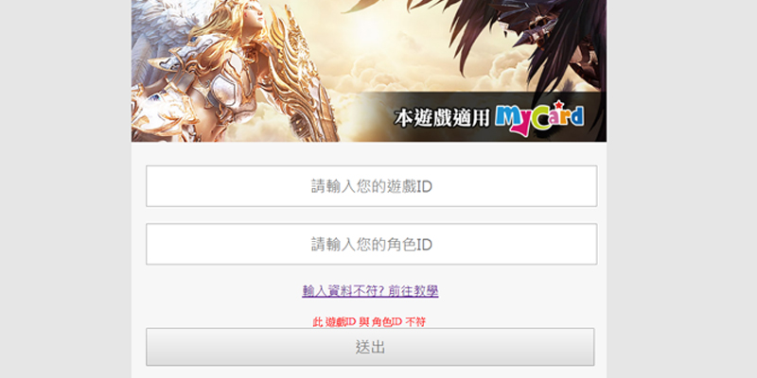The image size is (757, 378).
Task: Click the MyCard logo in the banner
Action: pyautogui.click(x=539, y=117)
